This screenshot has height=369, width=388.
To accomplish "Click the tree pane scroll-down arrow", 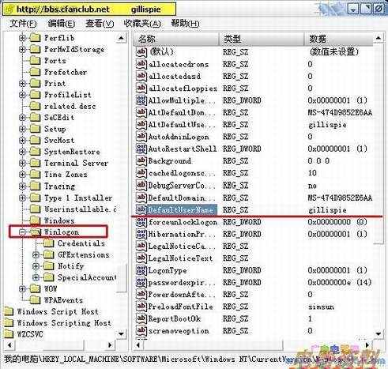I will pos(121,334).
